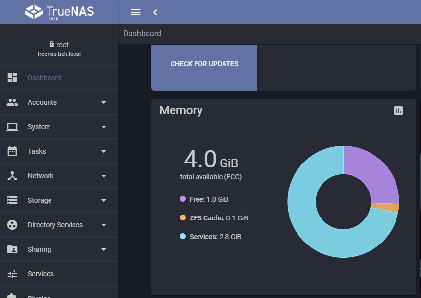
Task: Click the Accounts people icon
Action: (12, 102)
